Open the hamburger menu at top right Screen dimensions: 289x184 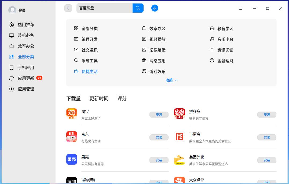coord(240,8)
